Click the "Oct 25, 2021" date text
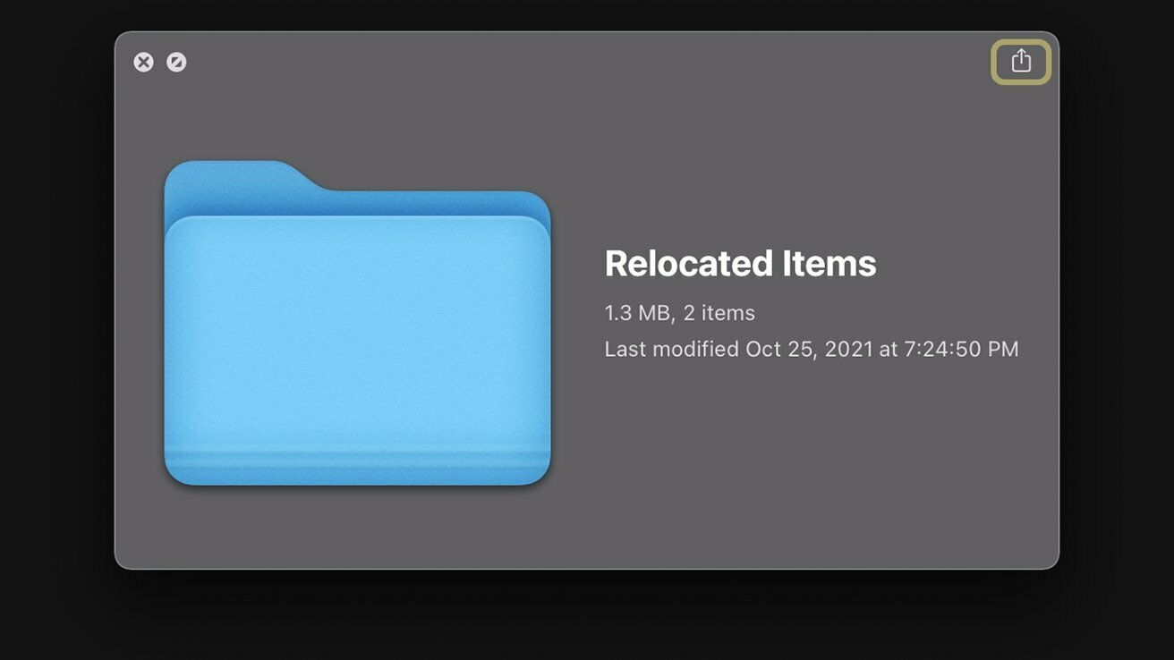The height and width of the screenshot is (660, 1174). (809, 349)
